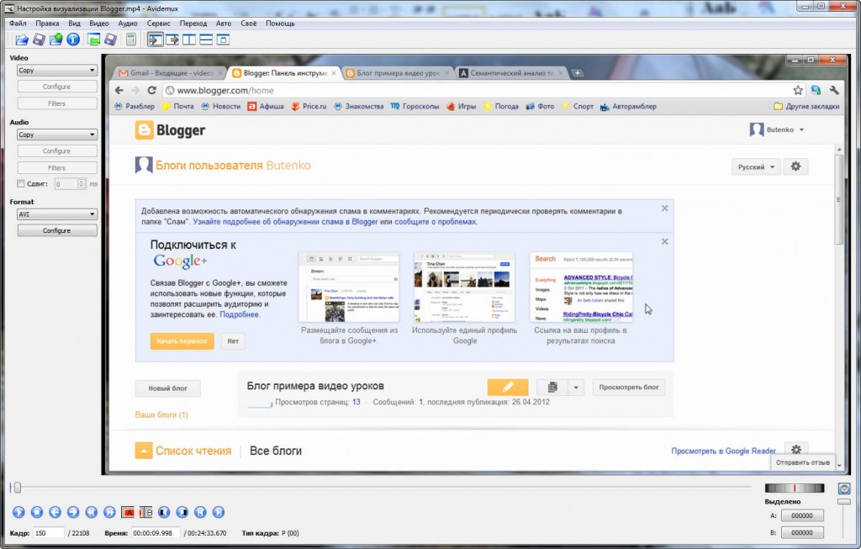Select the Top and bottom preview icon

pyautogui.click(x=206, y=40)
